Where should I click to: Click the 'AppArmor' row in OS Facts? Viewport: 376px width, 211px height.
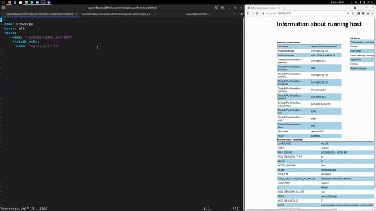point(362,60)
